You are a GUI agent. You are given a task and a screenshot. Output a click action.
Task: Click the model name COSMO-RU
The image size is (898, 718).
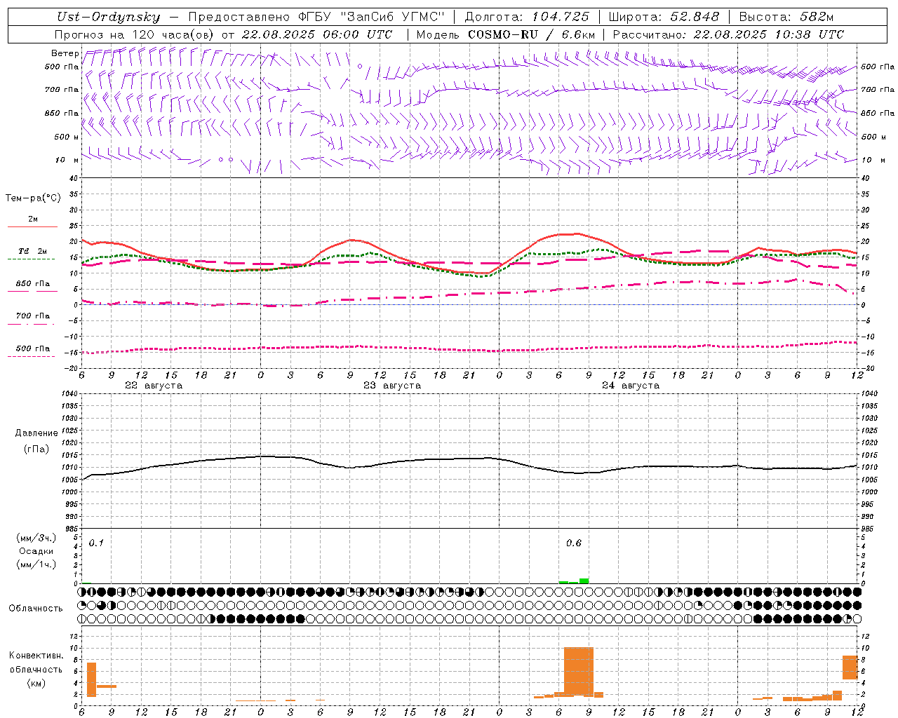point(503,34)
